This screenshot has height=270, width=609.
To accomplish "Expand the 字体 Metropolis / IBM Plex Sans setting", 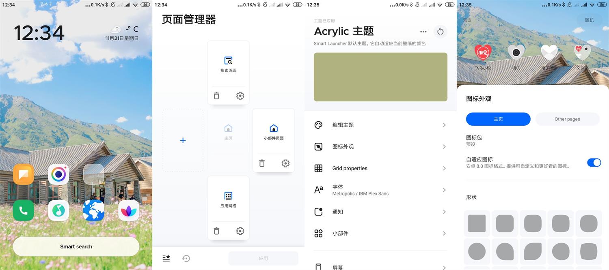I will (380, 190).
